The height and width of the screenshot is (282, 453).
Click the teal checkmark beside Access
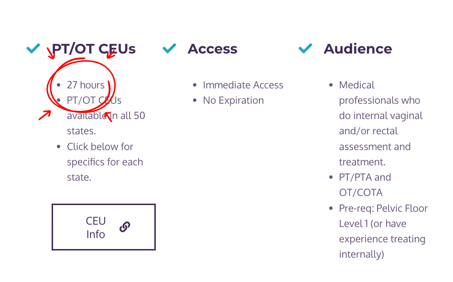(x=169, y=48)
